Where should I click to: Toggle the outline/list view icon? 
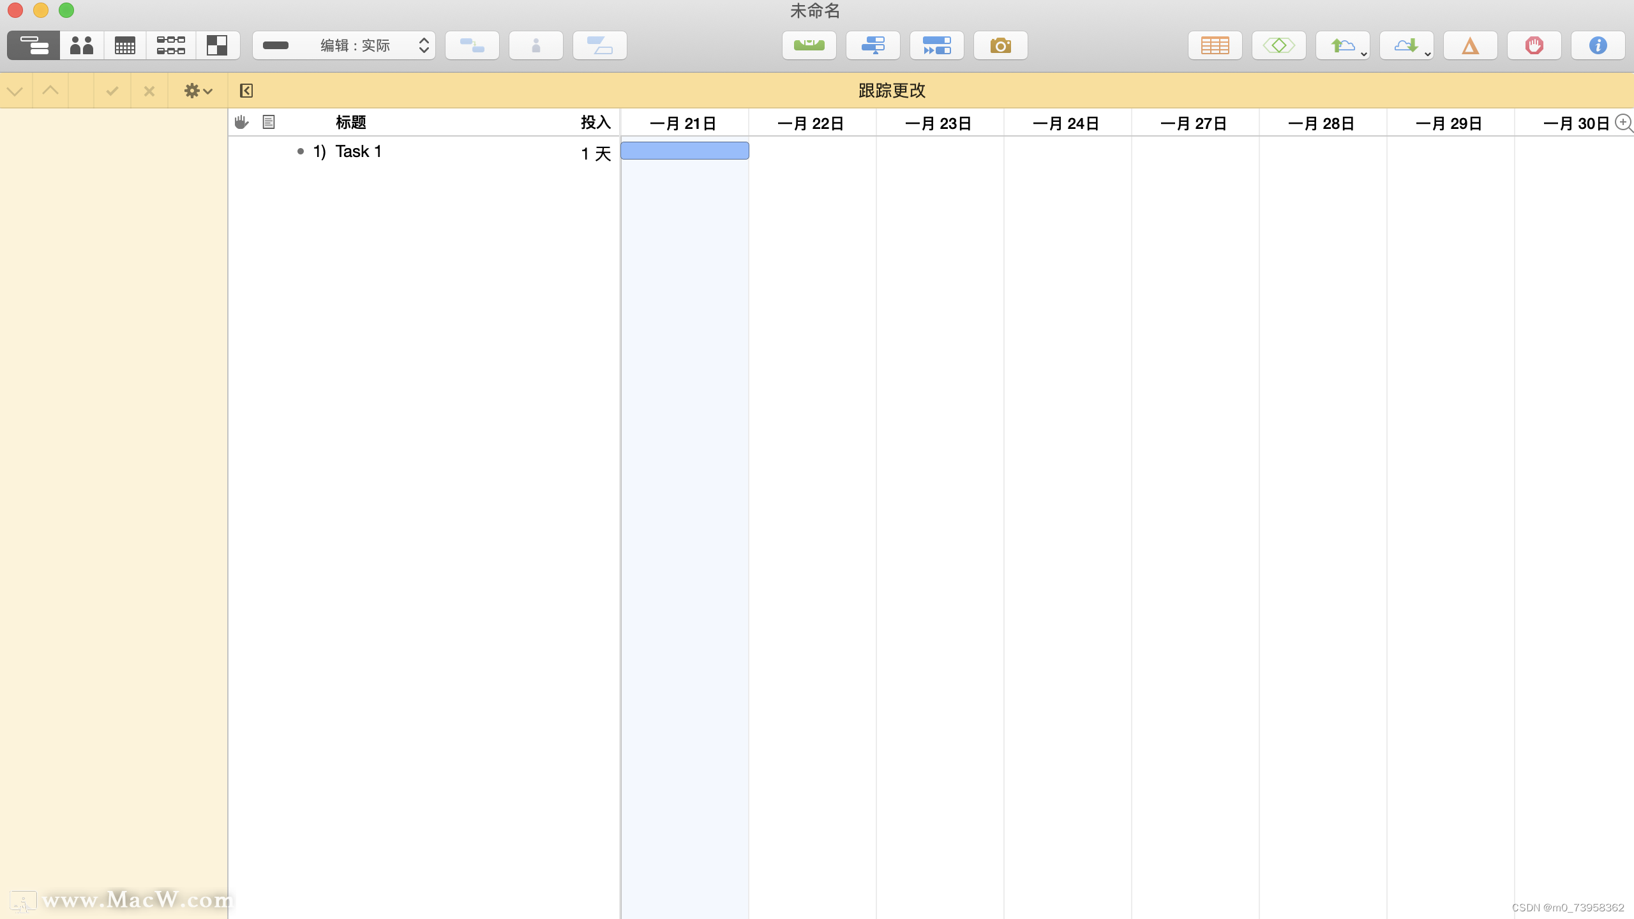point(268,121)
